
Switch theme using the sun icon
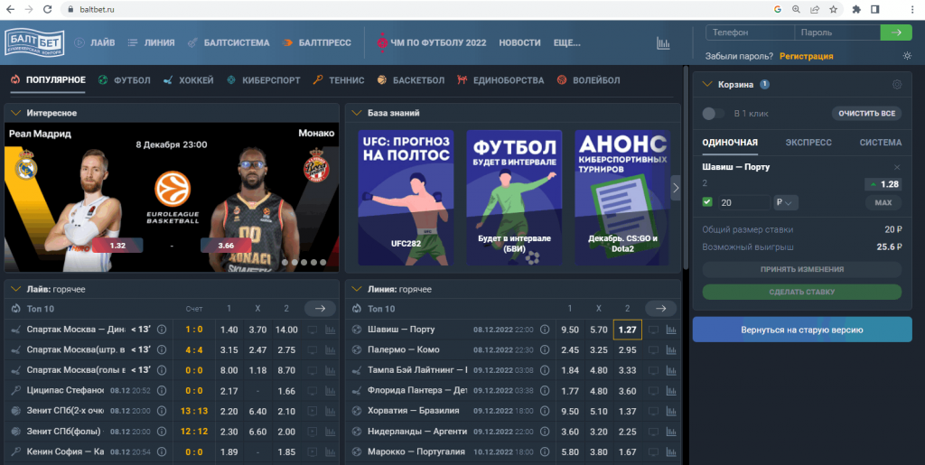907,56
